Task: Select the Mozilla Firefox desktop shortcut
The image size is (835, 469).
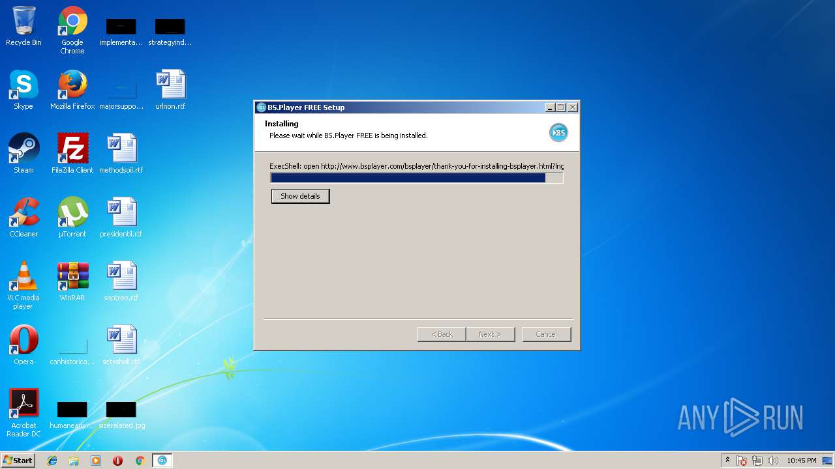Action: 72,90
